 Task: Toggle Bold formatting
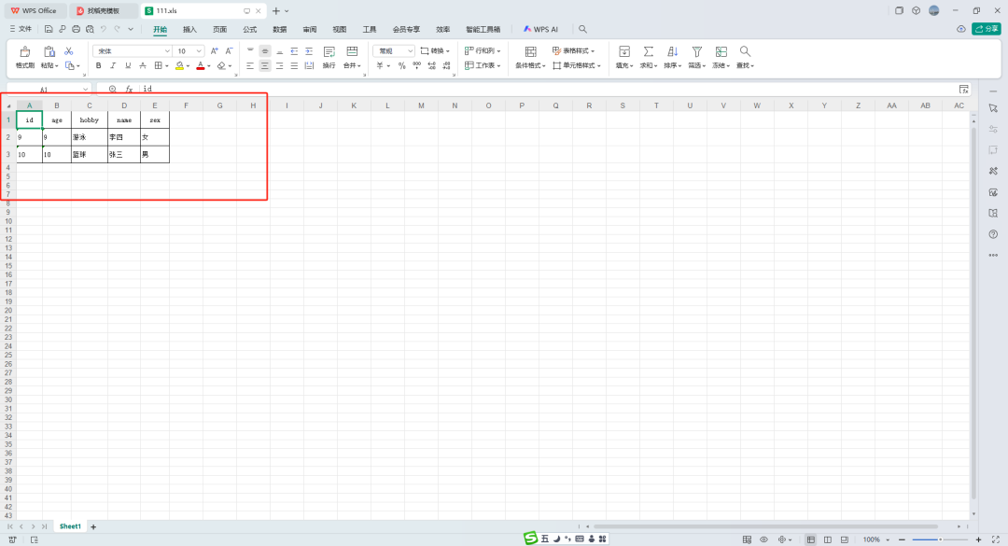coord(99,66)
